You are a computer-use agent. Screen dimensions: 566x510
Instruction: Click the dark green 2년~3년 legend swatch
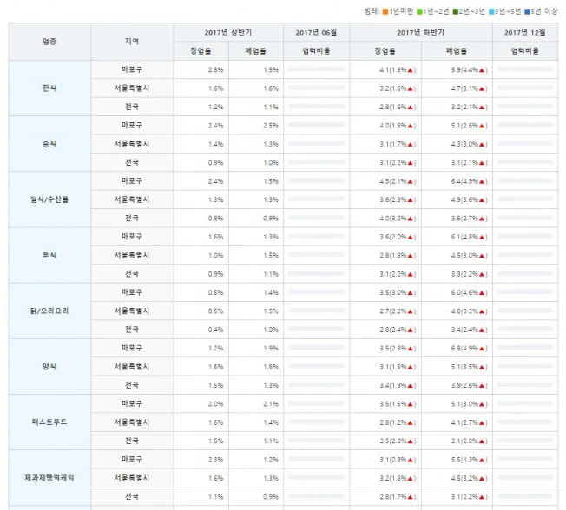tap(456, 12)
